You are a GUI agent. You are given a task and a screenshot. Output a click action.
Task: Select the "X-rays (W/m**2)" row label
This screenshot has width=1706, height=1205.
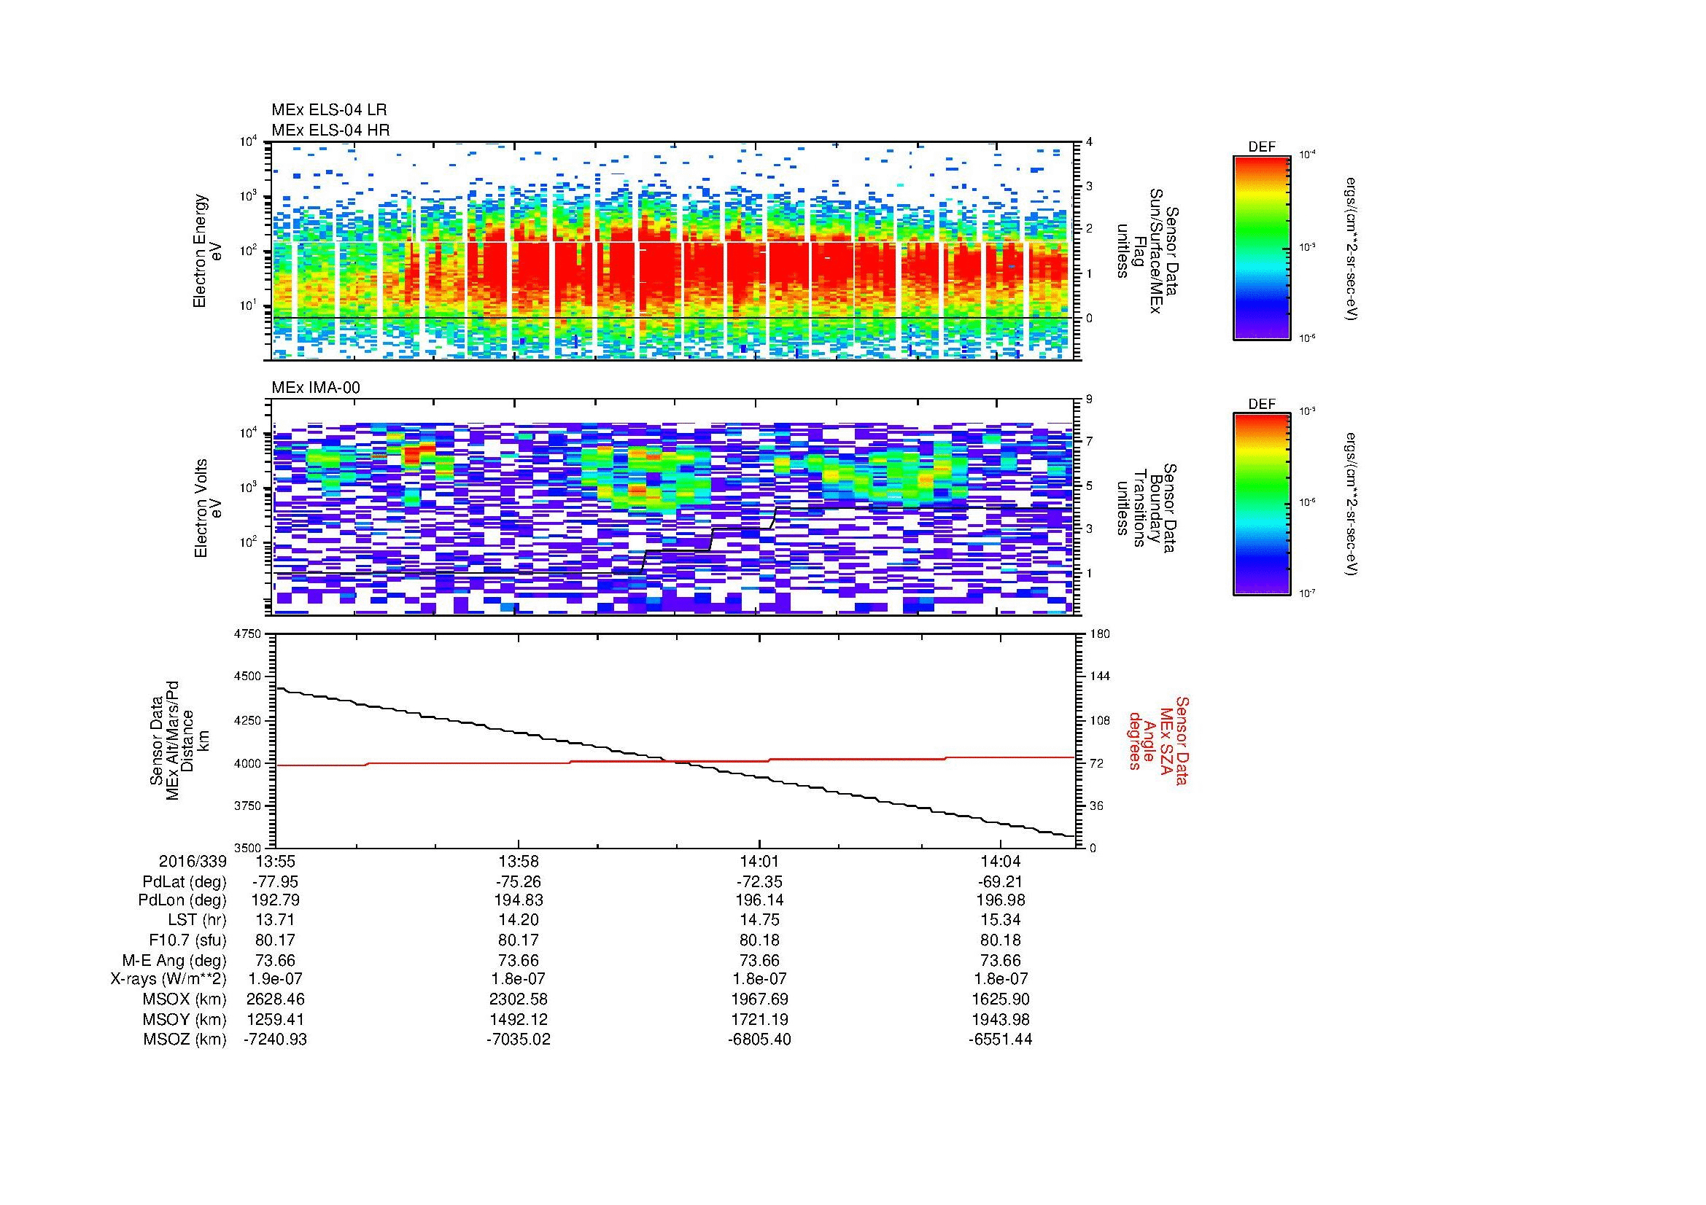pos(168,979)
